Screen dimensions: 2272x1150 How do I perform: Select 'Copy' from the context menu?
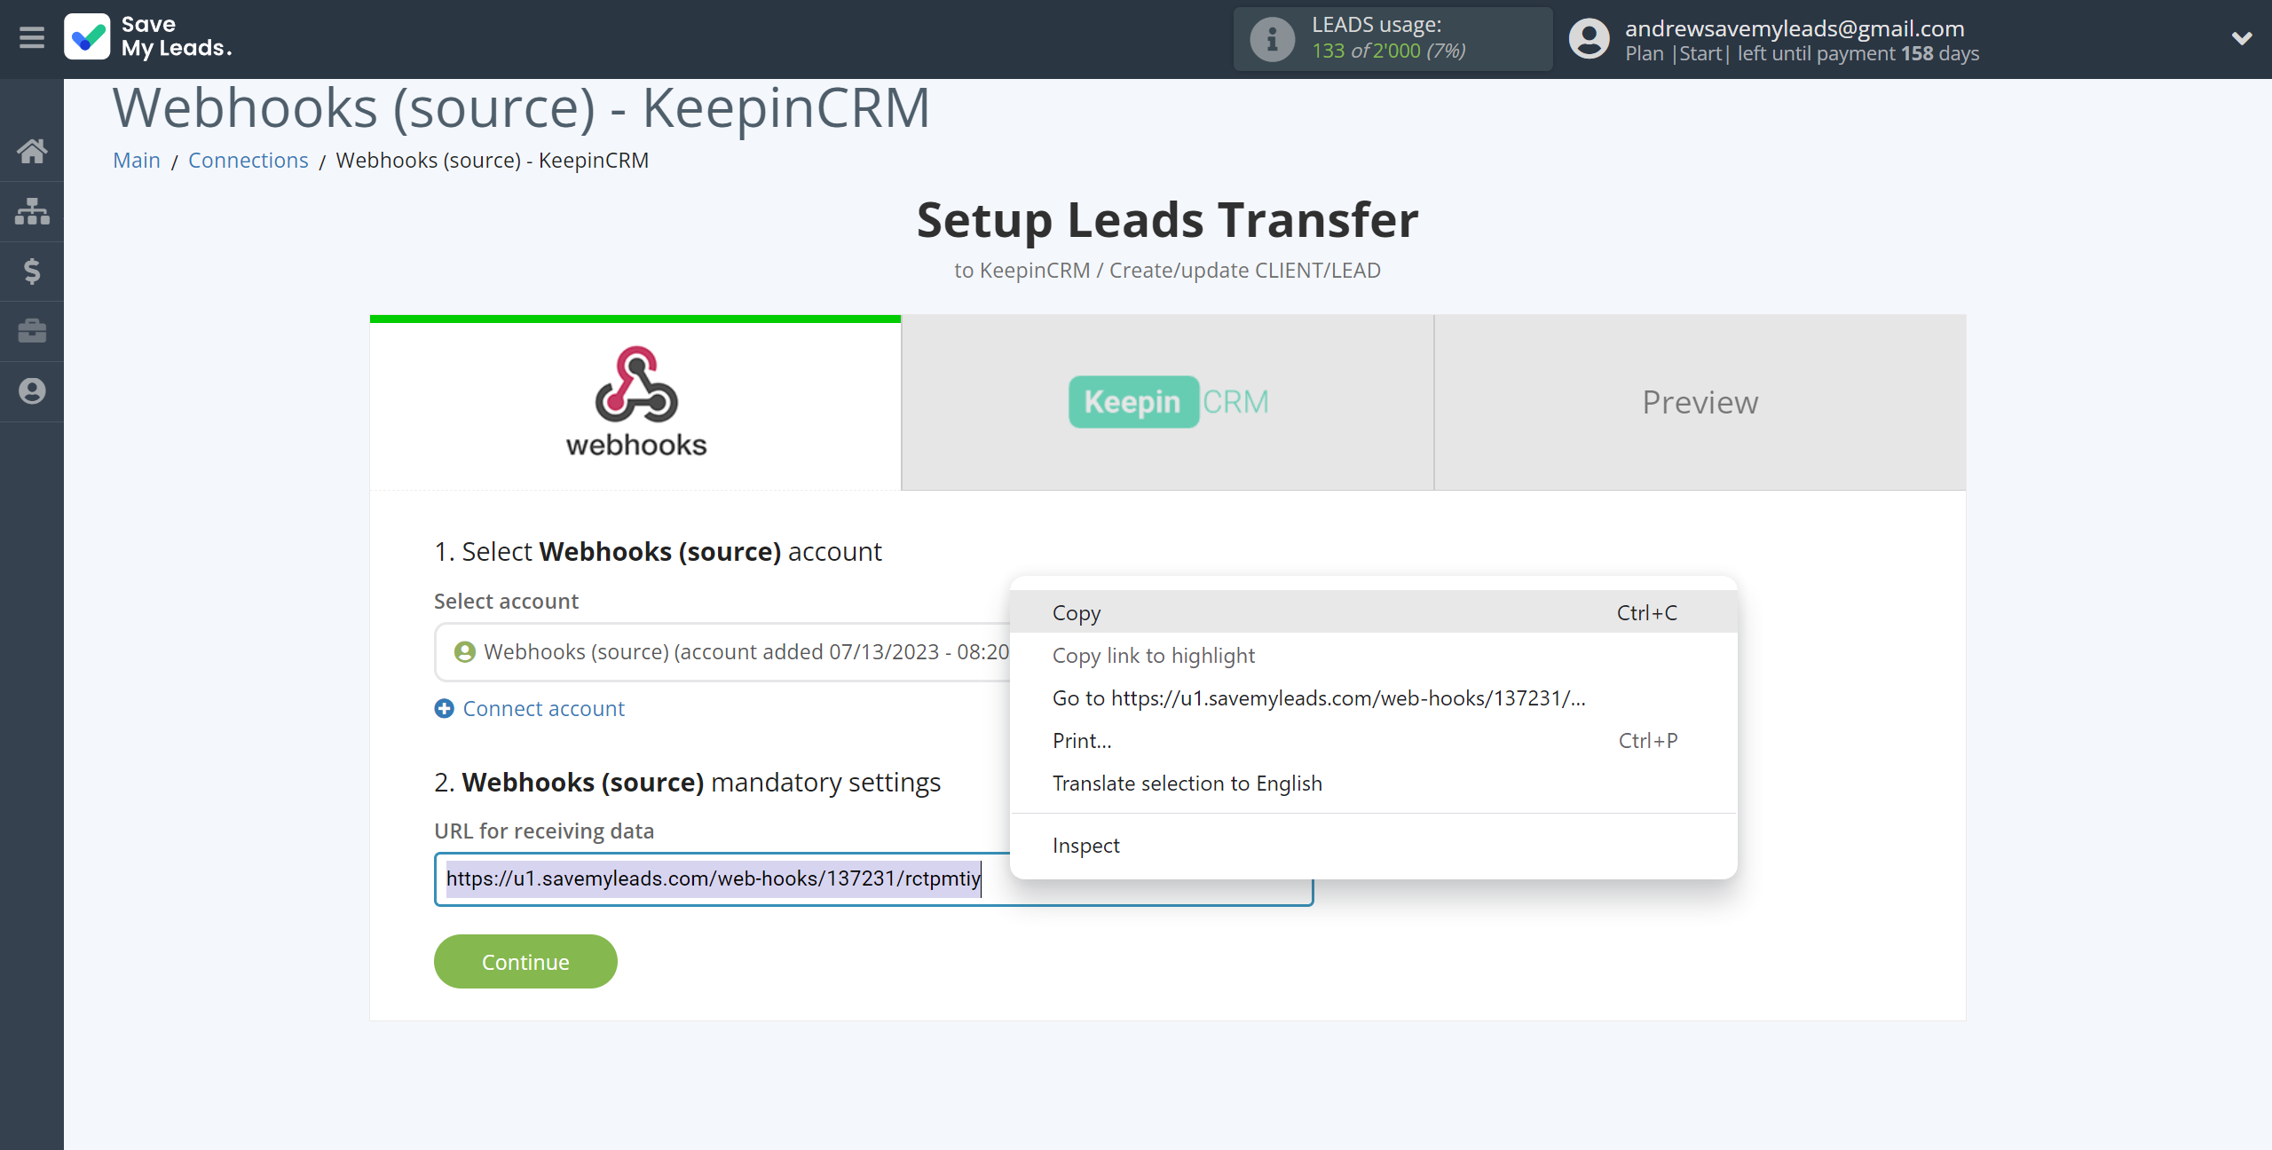point(1077,613)
